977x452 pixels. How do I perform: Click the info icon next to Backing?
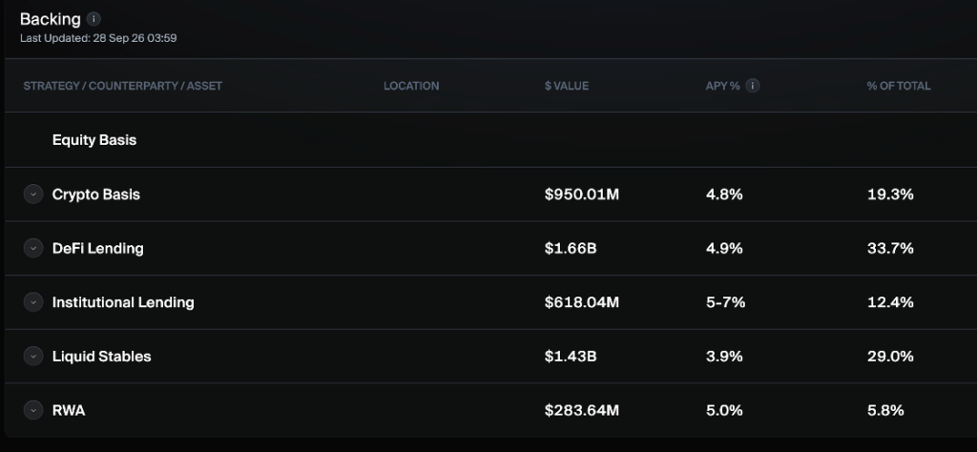click(94, 19)
